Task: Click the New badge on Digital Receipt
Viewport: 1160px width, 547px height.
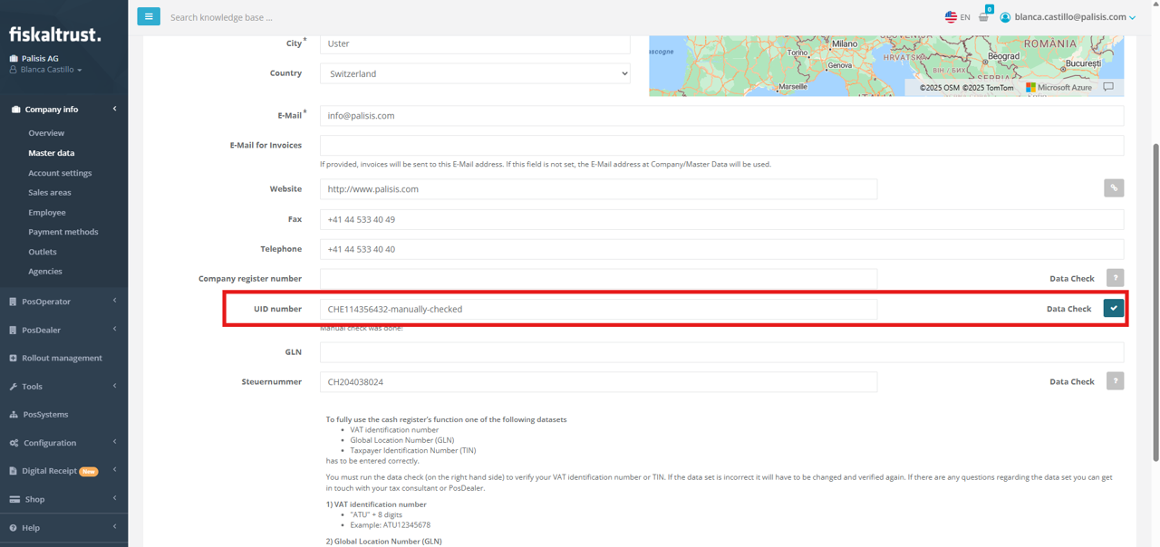Action: pyautogui.click(x=89, y=471)
